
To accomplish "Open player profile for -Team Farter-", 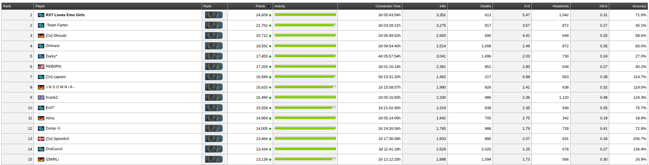I will click(x=57, y=25).
